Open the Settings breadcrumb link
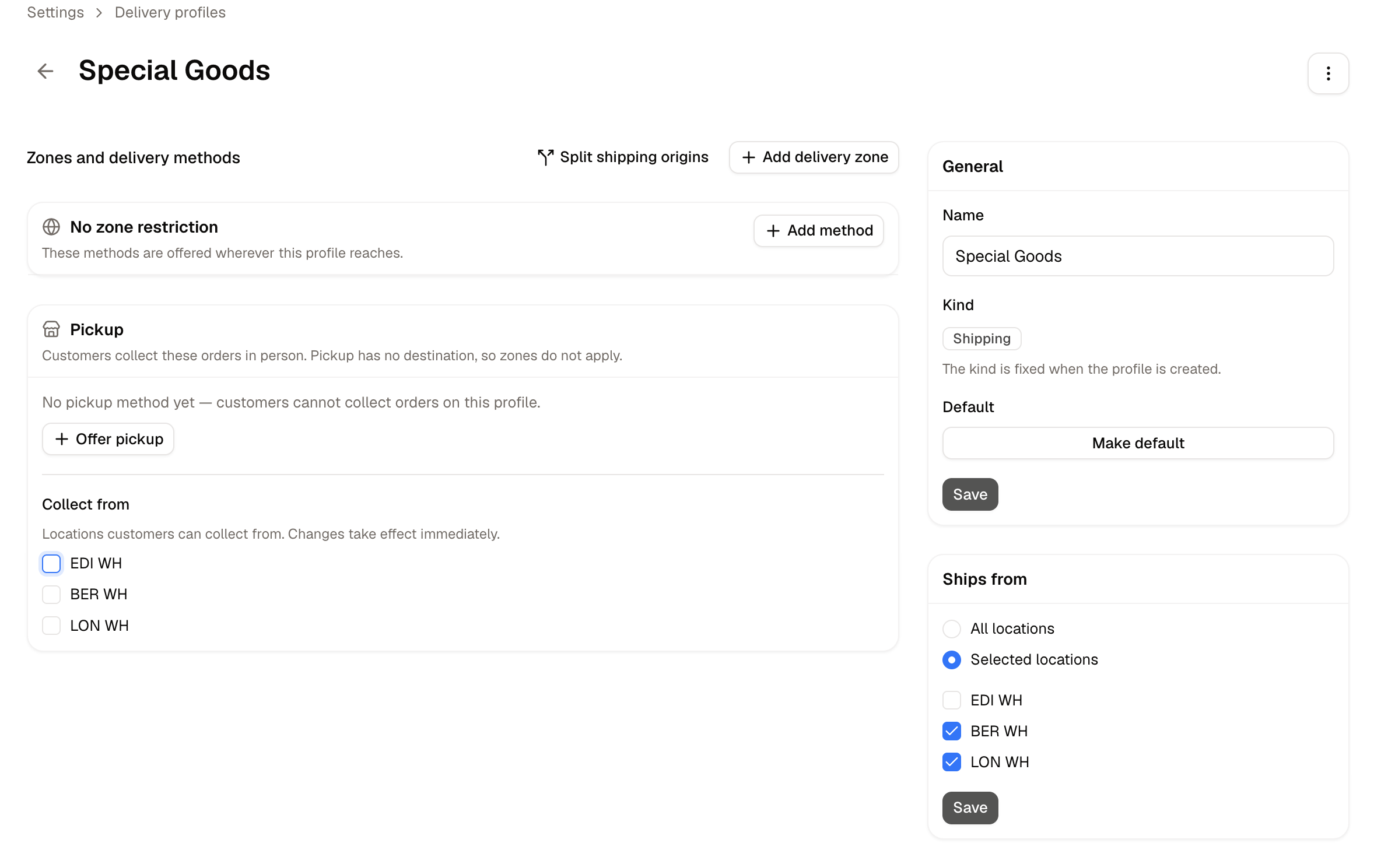1381x843 pixels. pyautogui.click(x=55, y=12)
